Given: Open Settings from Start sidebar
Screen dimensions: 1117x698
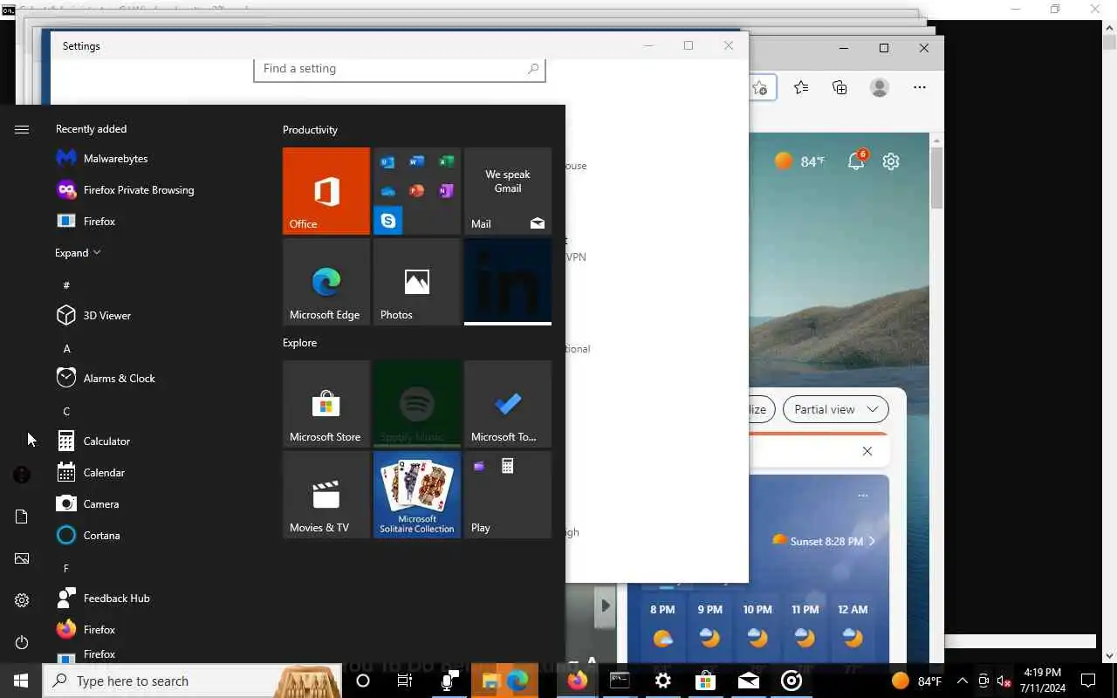Looking at the screenshot, I should click(x=22, y=600).
